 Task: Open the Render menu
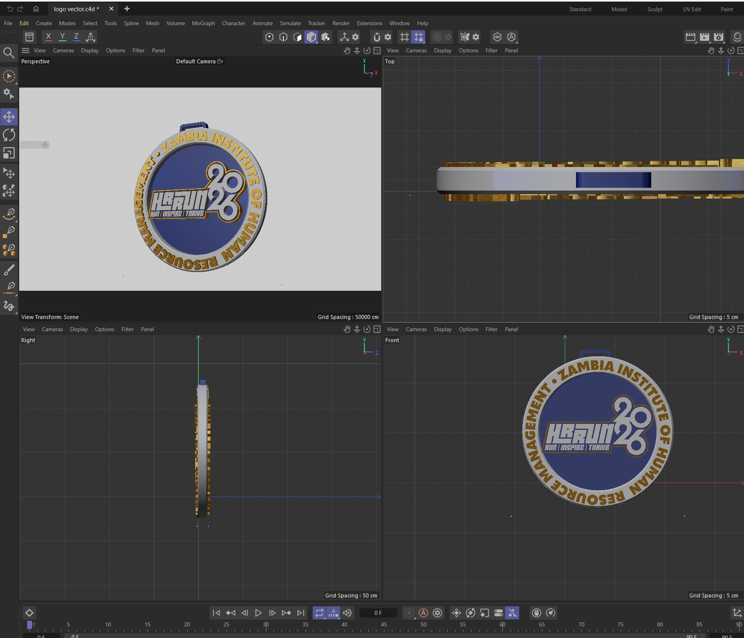[x=341, y=23]
